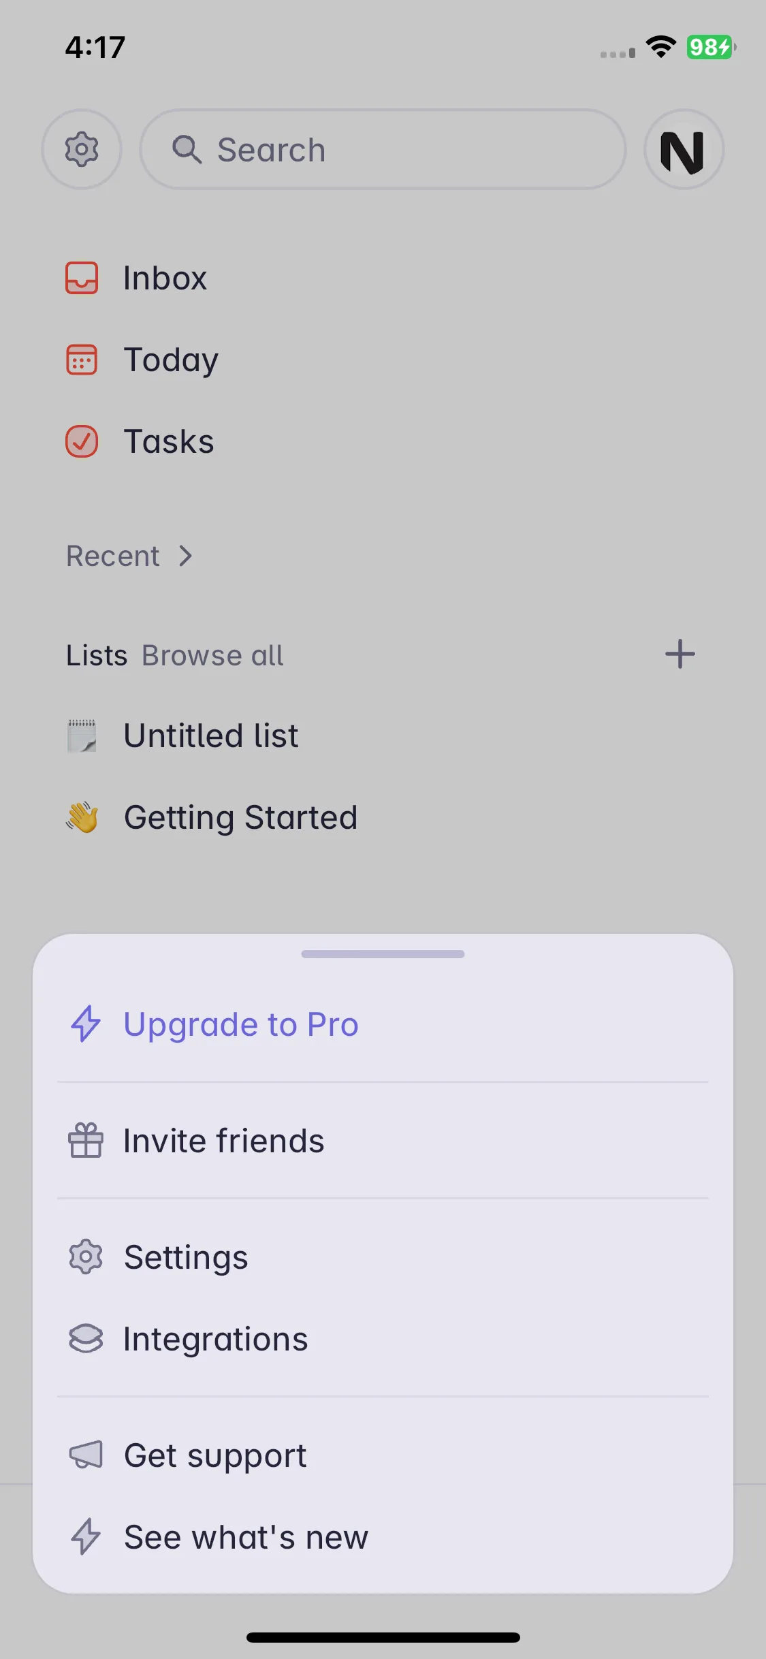Click Upgrade to Pro text
This screenshot has height=1659, width=766.
pos(241,1024)
